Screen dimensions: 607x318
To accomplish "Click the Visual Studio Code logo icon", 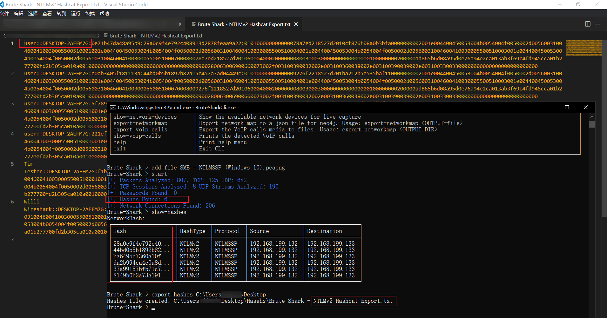I will [x=2, y=4].
